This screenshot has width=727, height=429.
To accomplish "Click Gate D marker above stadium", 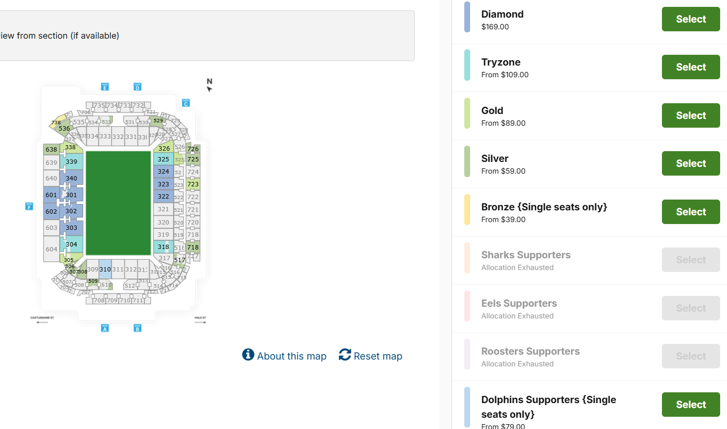I will (x=137, y=87).
